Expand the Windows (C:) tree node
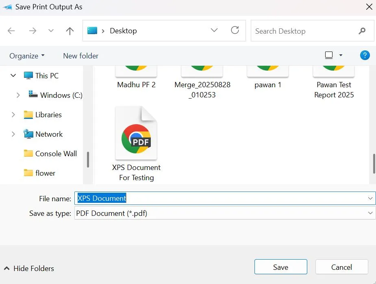 click(x=18, y=95)
